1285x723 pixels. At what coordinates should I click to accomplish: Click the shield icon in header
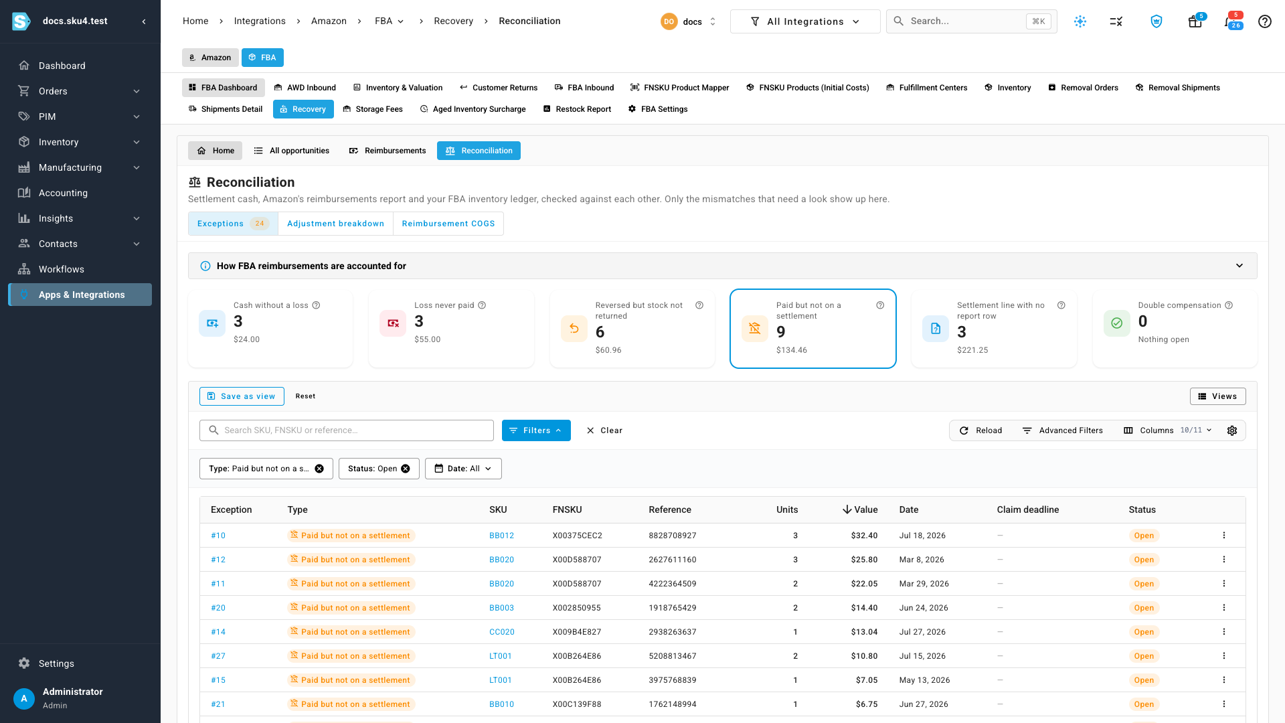[x=1156, y=21]
